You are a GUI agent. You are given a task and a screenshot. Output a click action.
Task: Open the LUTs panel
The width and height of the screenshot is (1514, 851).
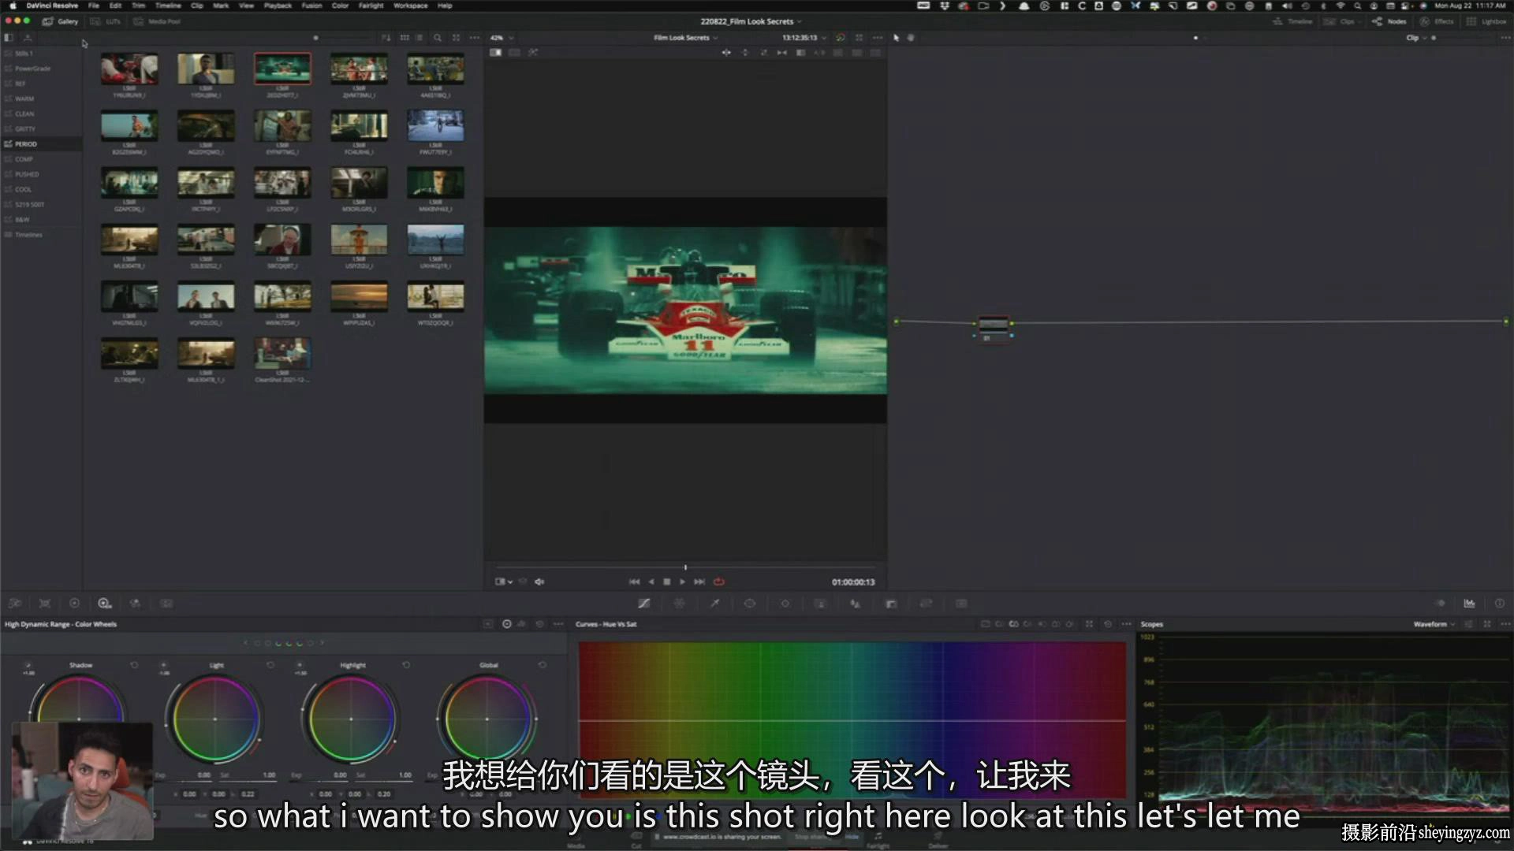point(106,21)
